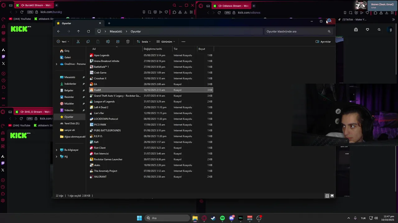Image resolution: width=398 pixels, height=223 pixels.
Task: Click downloads icon in BurakG browser toolbar
Action: point(186,12)
